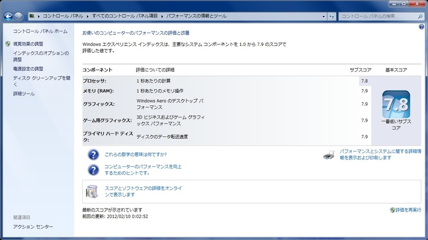Screen dimensions: 428x240
Task: Open コンピューターのパフォーマンスを向上するためのヒント link
Action: (x=143, y=170)
